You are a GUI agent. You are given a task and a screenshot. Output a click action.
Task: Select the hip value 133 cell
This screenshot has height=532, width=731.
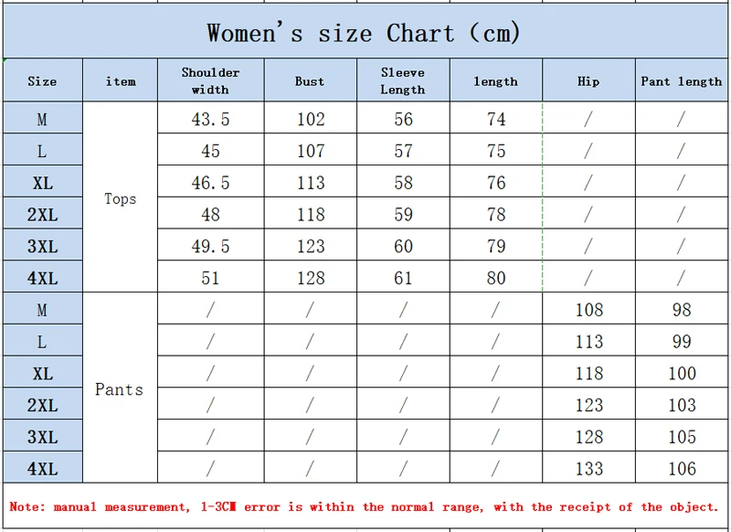pyautogui.click(x=588, y=467)
